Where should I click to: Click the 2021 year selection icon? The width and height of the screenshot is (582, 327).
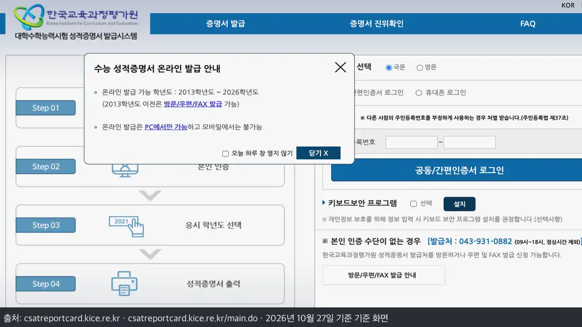[x=126, y=226]
